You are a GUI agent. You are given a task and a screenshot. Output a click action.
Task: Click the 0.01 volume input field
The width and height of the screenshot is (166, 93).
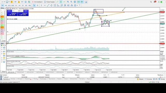point(18,11)
